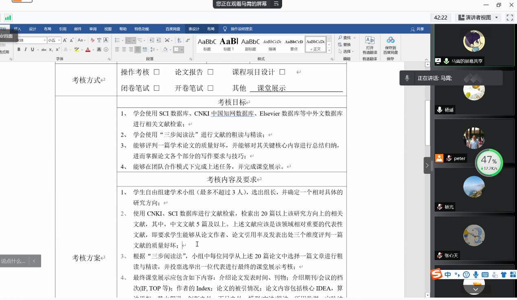This screenshot has width=517, height=300.
Task: Open the font name combo box 宋体
Action: (31, 40)
